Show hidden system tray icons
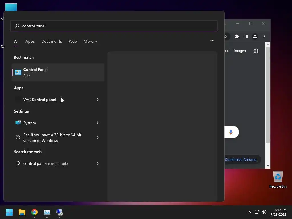This screenshot has height=219, width=292. pos(249,212)
